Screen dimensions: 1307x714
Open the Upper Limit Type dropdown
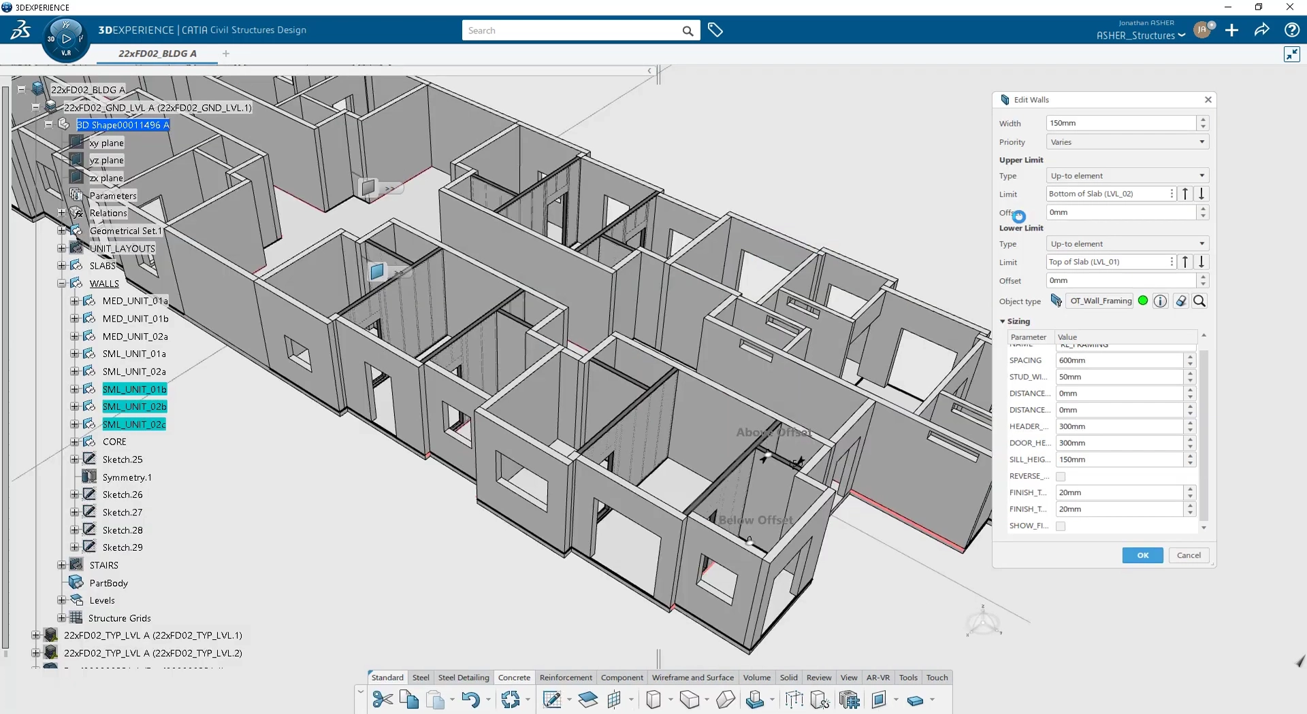[x=1127, y=175]
